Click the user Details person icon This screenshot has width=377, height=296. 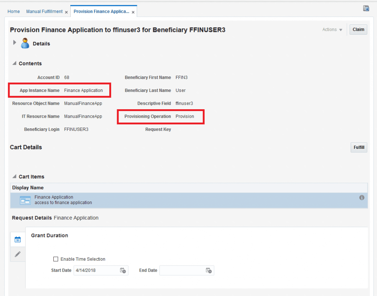coord(25,43)
